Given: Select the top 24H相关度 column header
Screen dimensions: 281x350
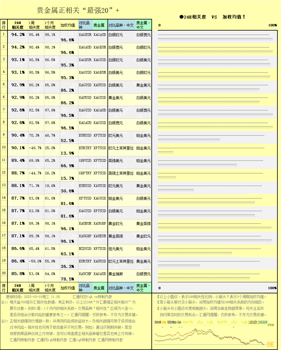Looking at the screenshot, I should click(18, 25).
